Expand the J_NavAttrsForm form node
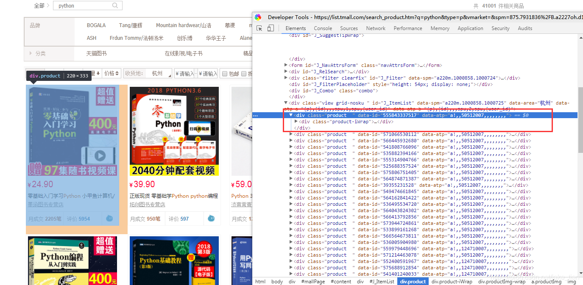583x285 pixels. pos(286,65)
